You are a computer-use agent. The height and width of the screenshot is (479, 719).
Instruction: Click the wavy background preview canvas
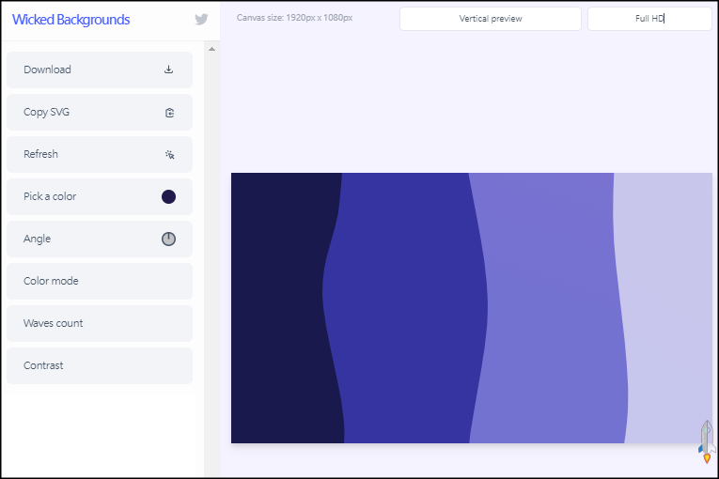point(471,308)
